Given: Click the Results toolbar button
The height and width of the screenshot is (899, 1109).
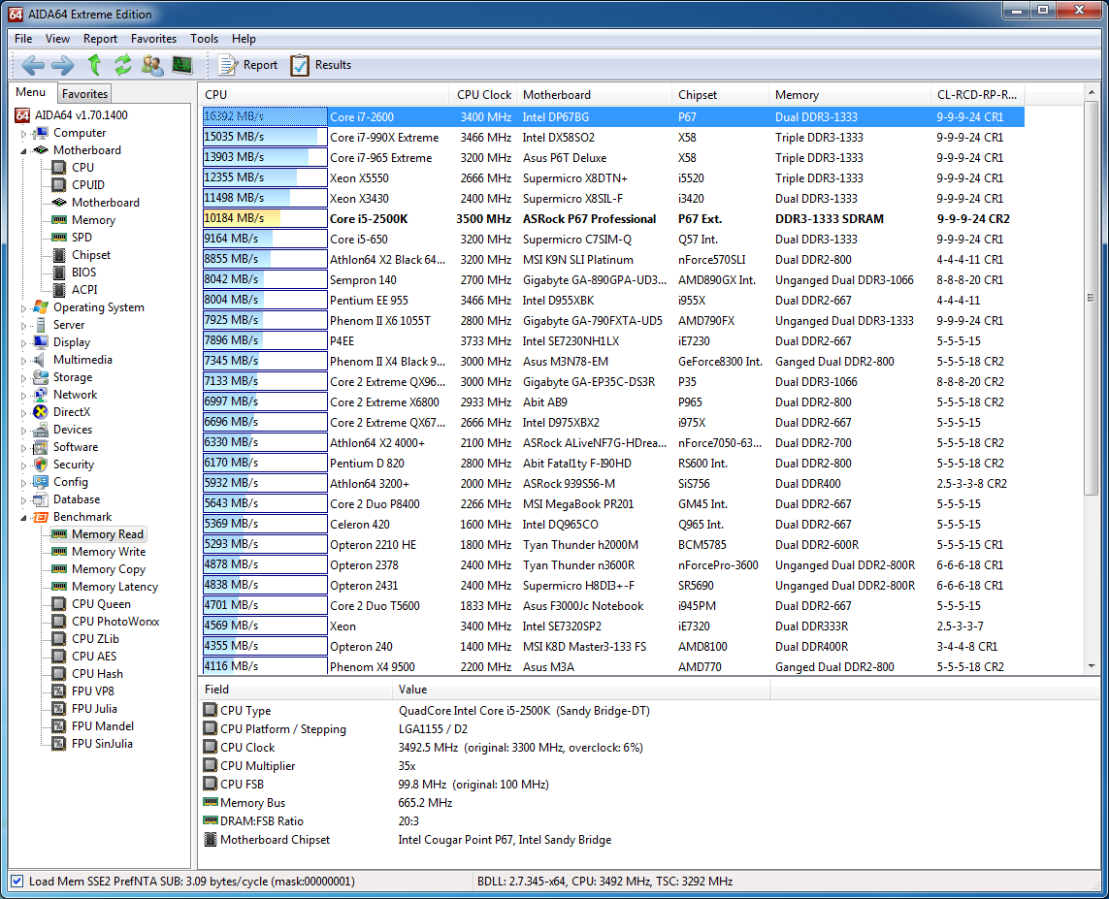Looking at the screenshot, I should (321, 65).
